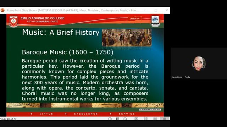Screen dimensions: 227x127
Task: Click 'EMILIO AGUINALDO COLLEGE' header text
Action: pyautogui.click(x=43, y=18)
